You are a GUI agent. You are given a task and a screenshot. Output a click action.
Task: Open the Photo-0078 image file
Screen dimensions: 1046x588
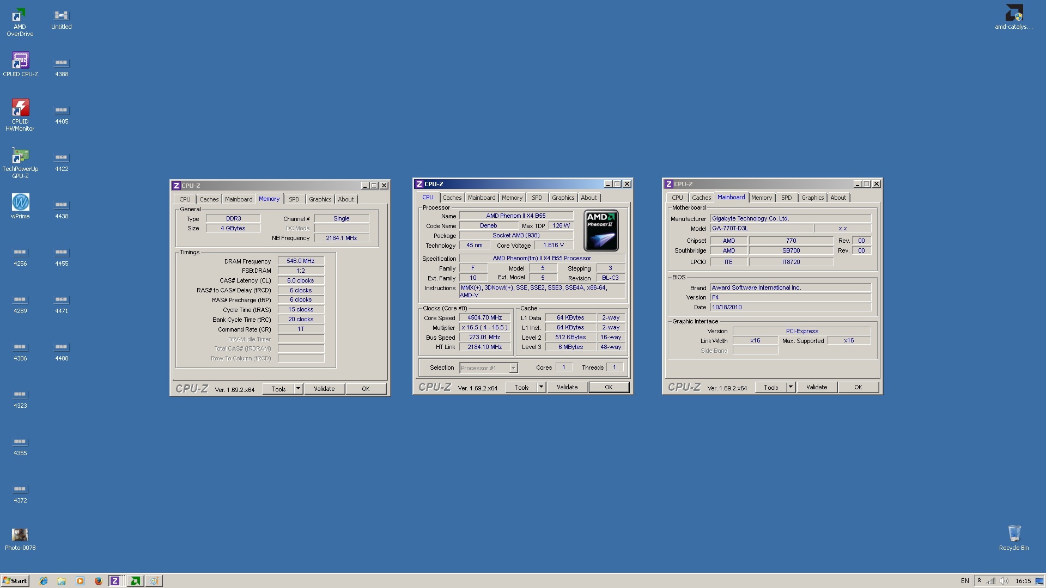tap(20, 539)
